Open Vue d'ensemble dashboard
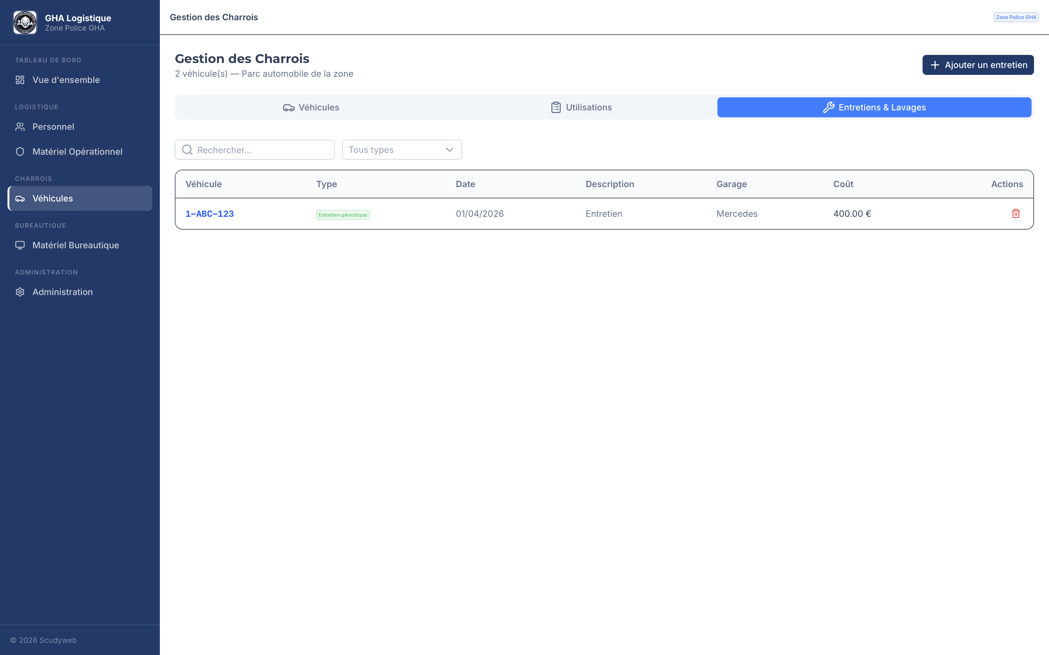Viewport: 1049px width, 655px height. pos(66,80)
